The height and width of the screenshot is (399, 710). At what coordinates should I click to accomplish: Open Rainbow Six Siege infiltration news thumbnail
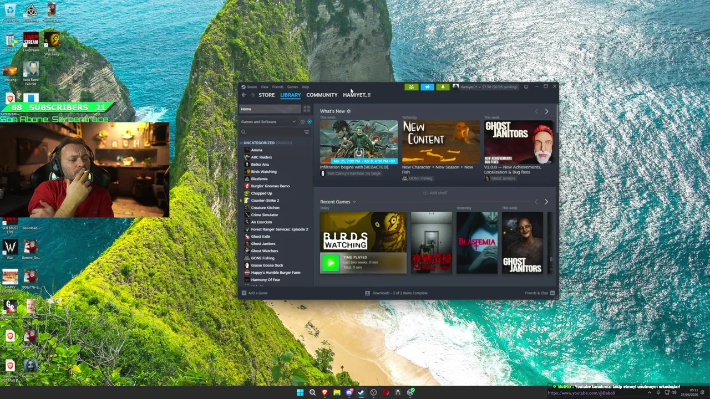point(358,142)
